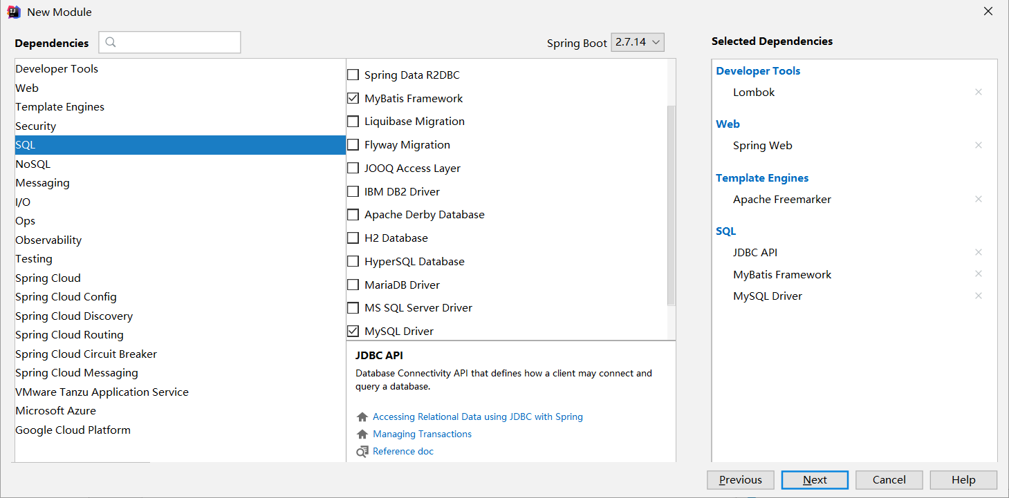Image resolution: width=1009 pixels, height=498 pixels.
Task: Click the Cancel button
Action: 889,480
